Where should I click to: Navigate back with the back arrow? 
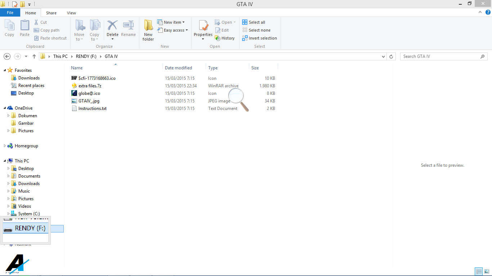pyautogui.click(x=7, y=56)
